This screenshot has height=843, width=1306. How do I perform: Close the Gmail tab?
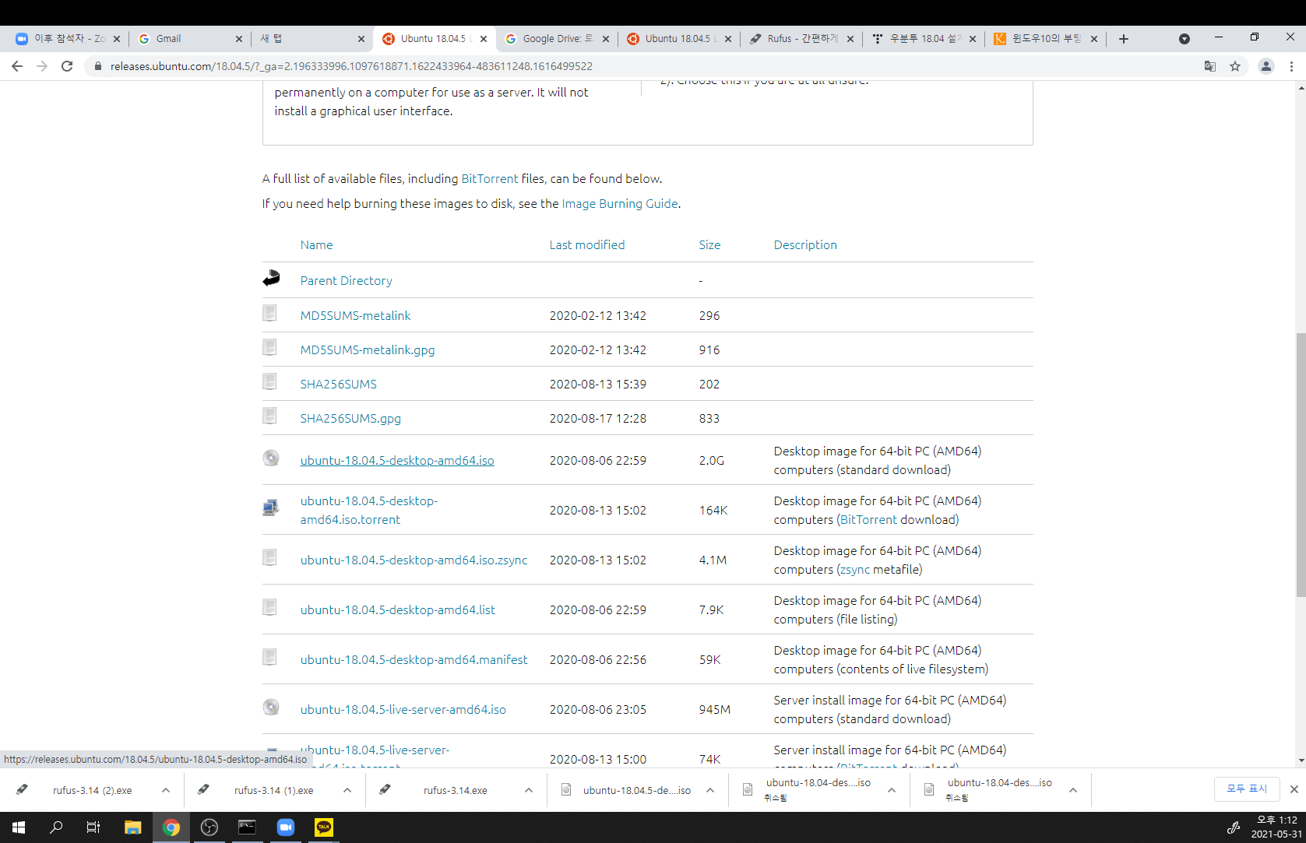[x=239, y=39]
